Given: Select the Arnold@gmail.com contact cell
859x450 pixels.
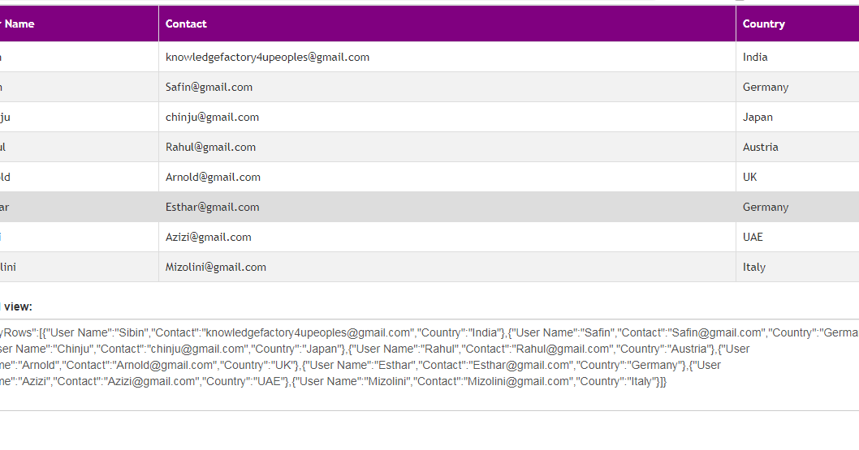Looking at the screenshot, I should pos(213,177).
